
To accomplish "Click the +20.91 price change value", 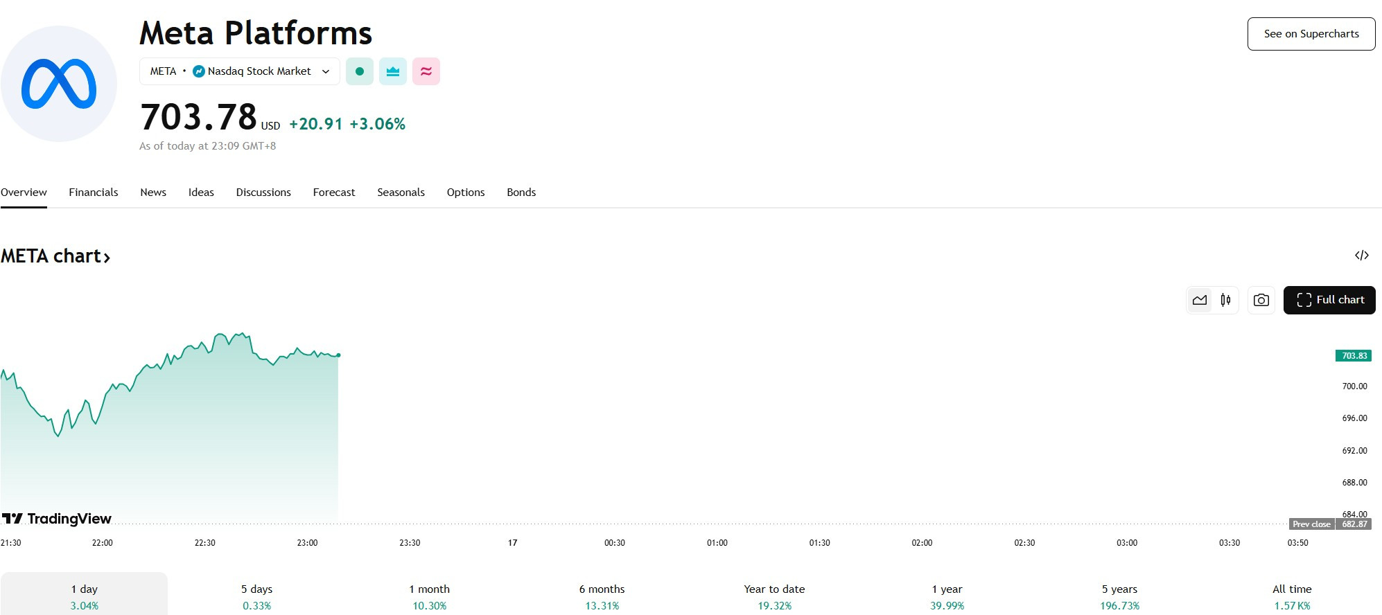I will tap(316, 124).
